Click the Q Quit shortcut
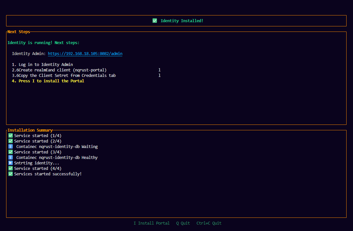 point(183,223)
